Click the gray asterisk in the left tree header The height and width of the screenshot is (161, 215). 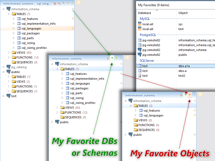click(x=63, y=3)
